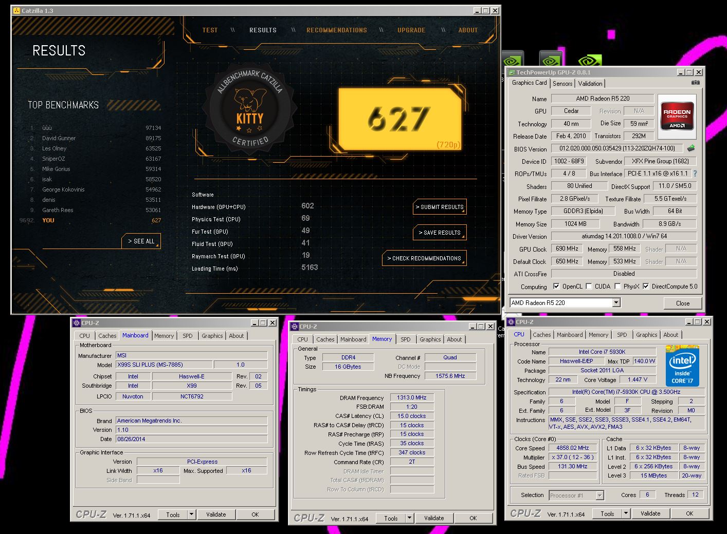Click the BIOS save chip icon in GPU-Z

pyautogui.click(x=691, y=148)
